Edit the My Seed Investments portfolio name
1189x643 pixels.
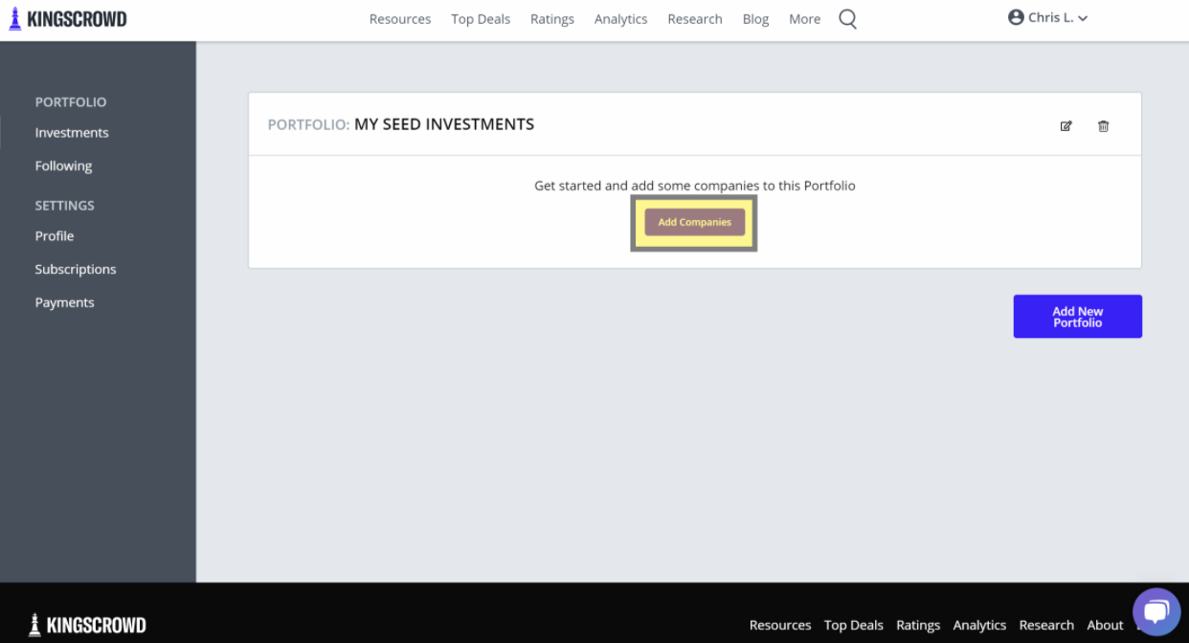[x=1066, y=126]
